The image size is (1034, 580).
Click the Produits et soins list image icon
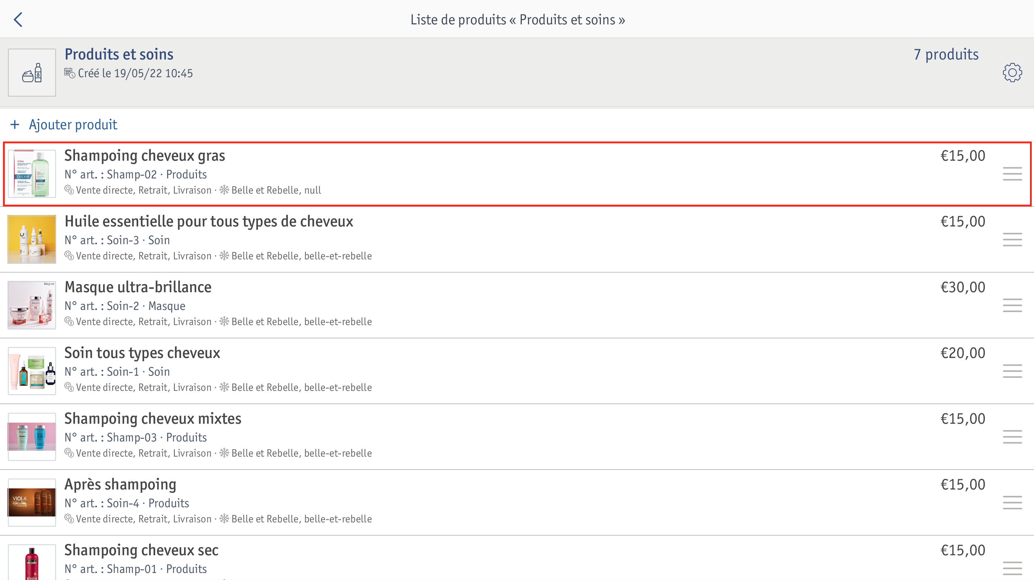(x=32, y=73)
